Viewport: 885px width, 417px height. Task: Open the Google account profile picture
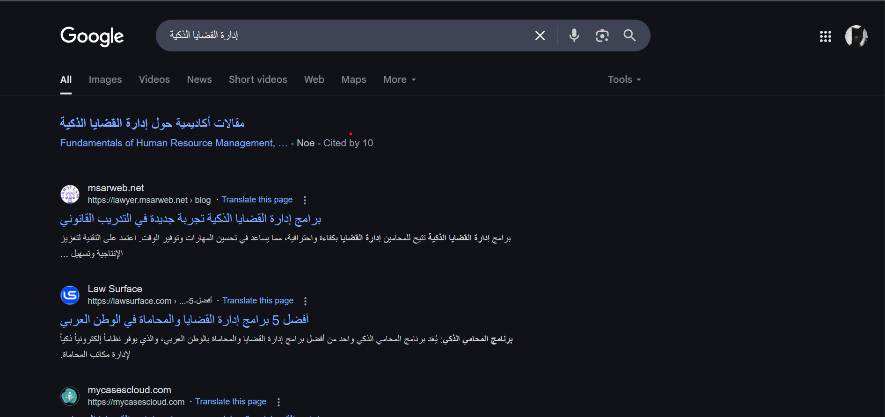pyautogui.click(x=856, y=36)
